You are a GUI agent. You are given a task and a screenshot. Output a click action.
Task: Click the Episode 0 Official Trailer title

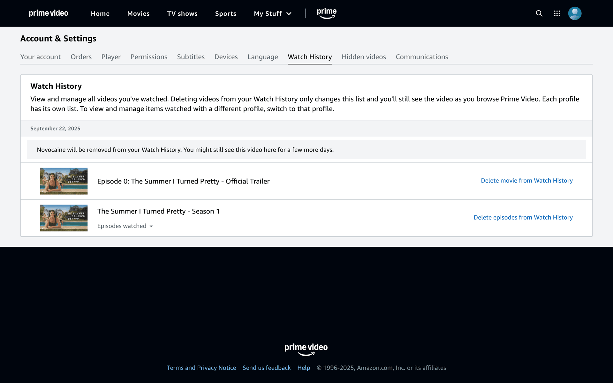click(x=183, y=181)
